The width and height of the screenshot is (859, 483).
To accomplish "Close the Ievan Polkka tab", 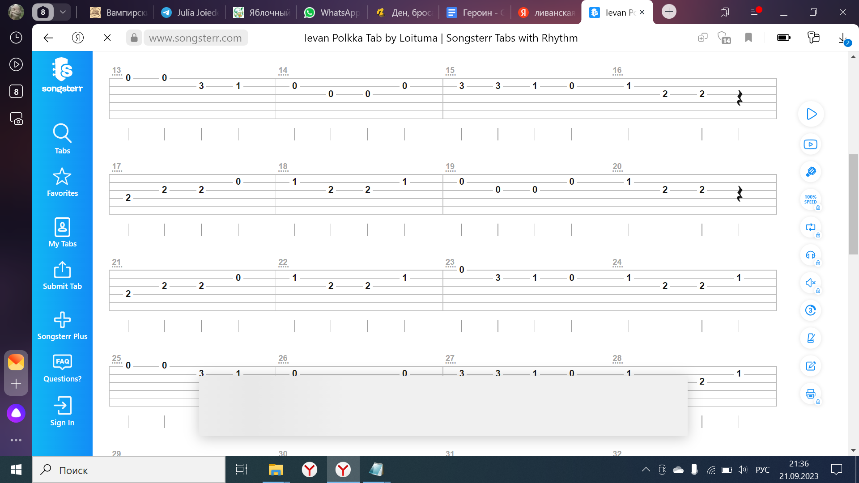I will [x=642, y=13].
